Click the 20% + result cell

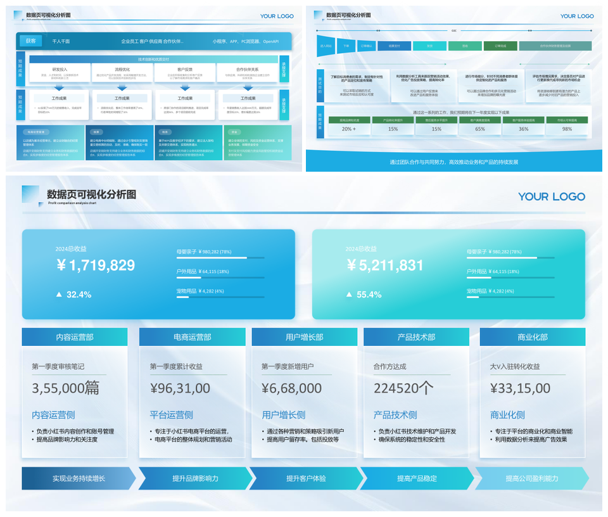[349, 129]
